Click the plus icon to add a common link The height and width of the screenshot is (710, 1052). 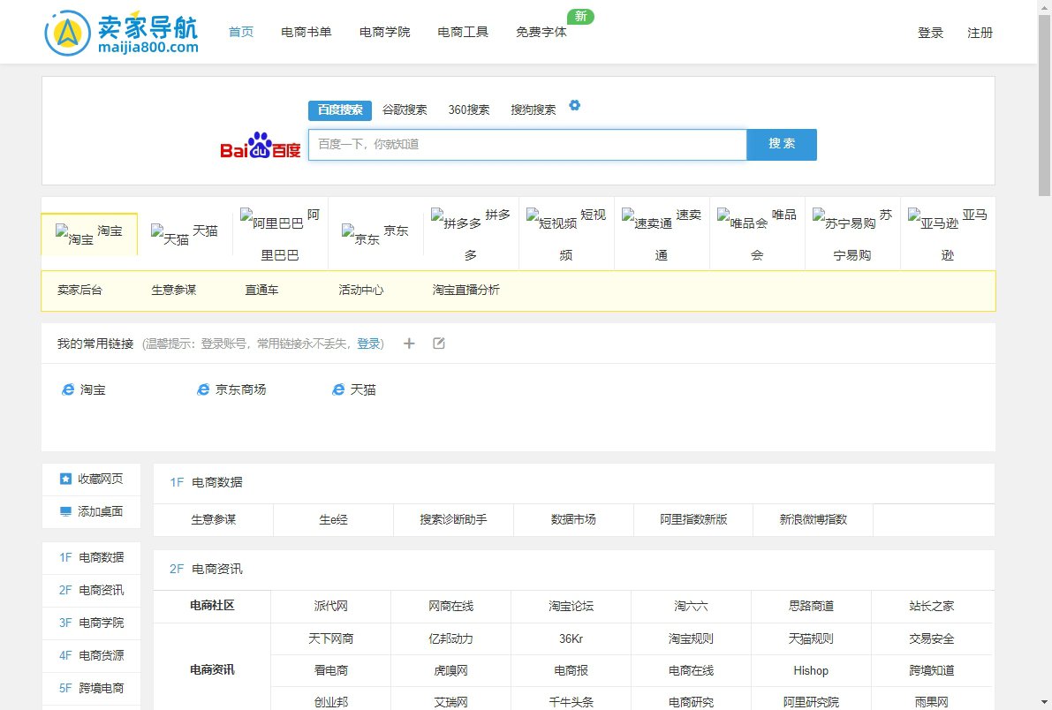[409, 344]
